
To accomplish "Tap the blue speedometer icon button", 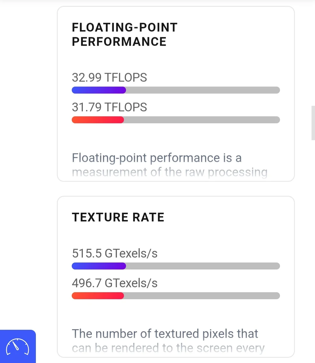I will point(17,346).
